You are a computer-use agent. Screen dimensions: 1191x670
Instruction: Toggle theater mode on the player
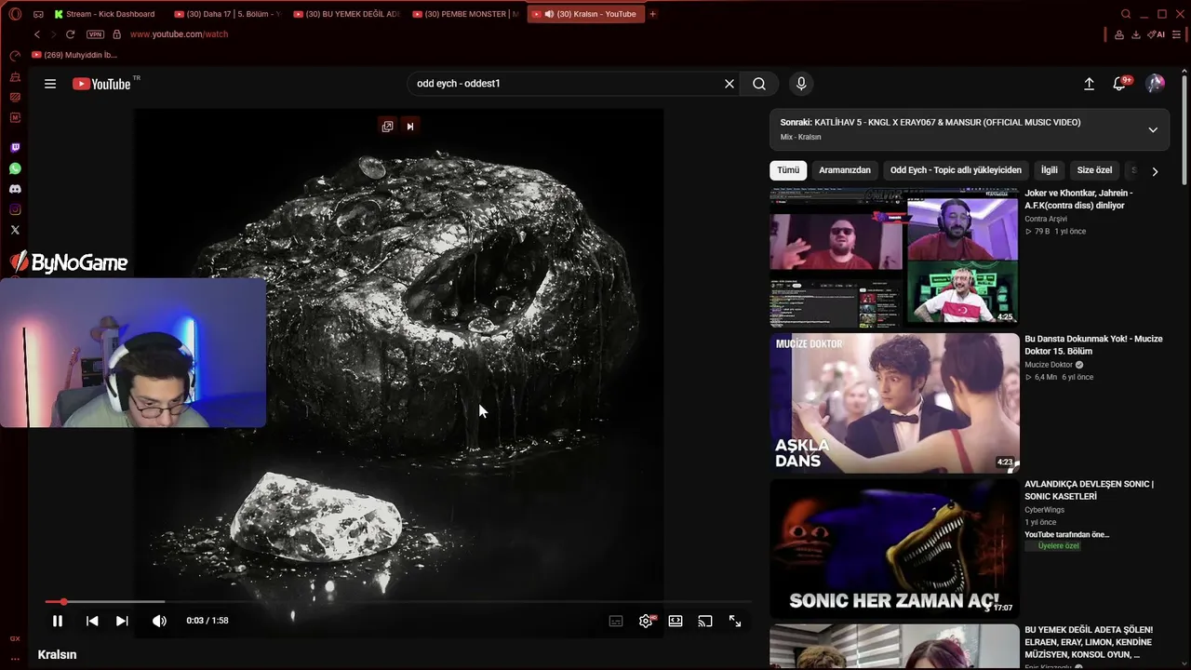pos(676,621)
